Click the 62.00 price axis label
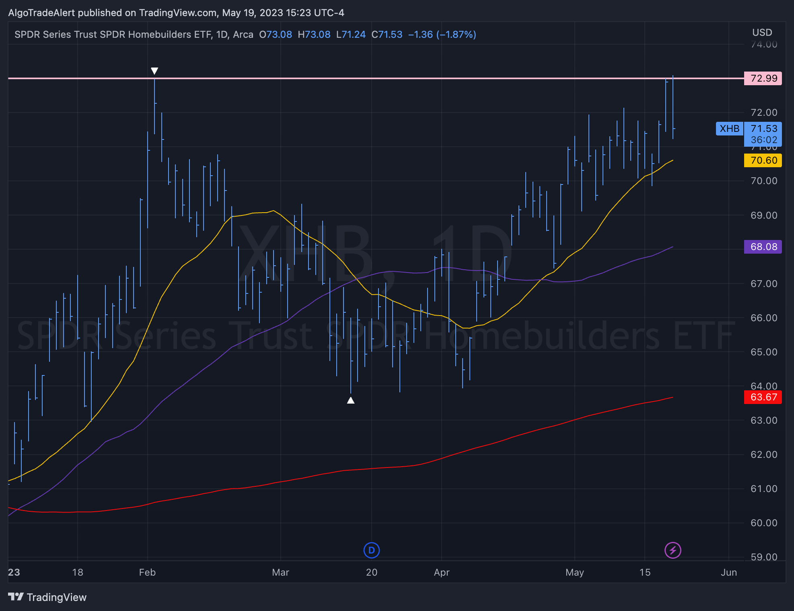Image resolution: width=794 pixels, height=611 pixels. pyautogui.click(x=764, y=455)
